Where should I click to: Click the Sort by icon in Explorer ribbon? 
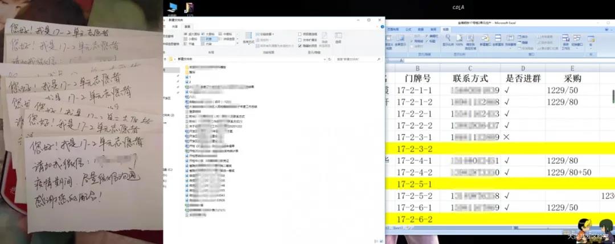(248, 39)
